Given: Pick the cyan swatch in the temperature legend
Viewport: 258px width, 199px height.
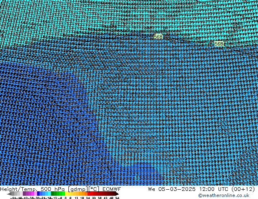Looking at the screenshot, I should click(x=49, y=194).
